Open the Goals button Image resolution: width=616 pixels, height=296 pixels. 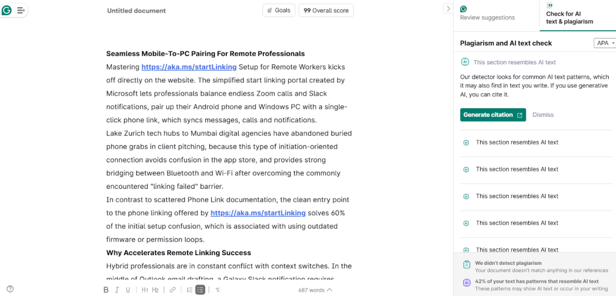[279, 10]
